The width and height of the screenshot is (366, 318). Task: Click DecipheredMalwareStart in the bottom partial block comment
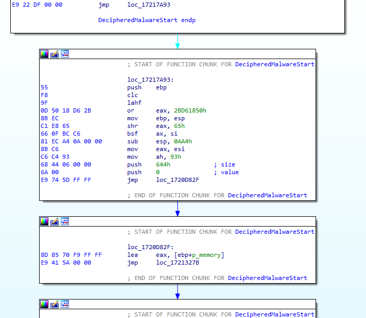[x=275, y=314]
